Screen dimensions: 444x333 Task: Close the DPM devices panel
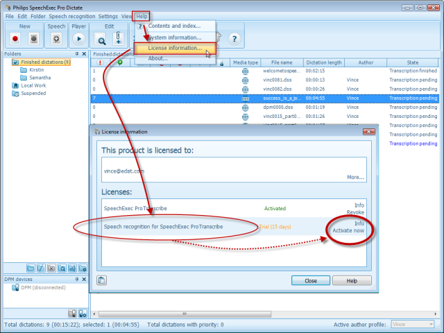(x=84, y=279)
